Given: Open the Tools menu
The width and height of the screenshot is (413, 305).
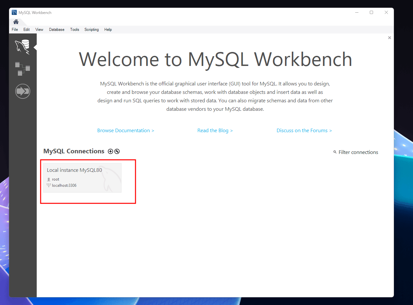Looking at the screenshot, I should coord(75,30).
